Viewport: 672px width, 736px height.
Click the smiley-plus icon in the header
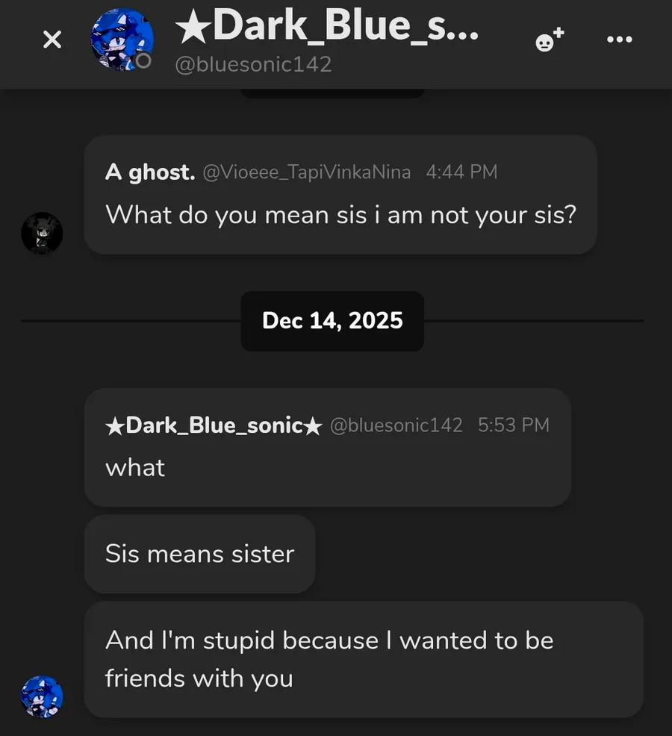point(550,40)
